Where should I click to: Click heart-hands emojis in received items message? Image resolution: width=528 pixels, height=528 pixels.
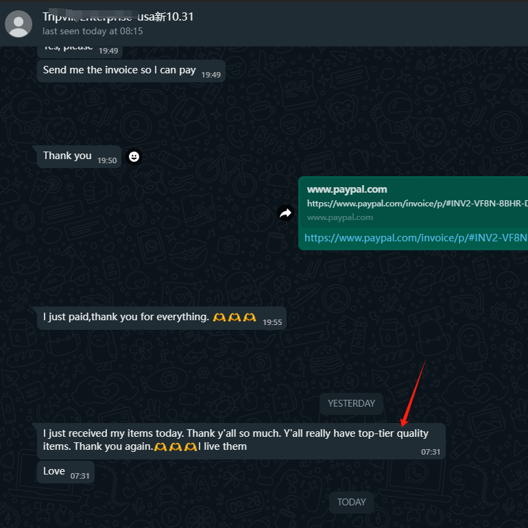coord(175,447)
